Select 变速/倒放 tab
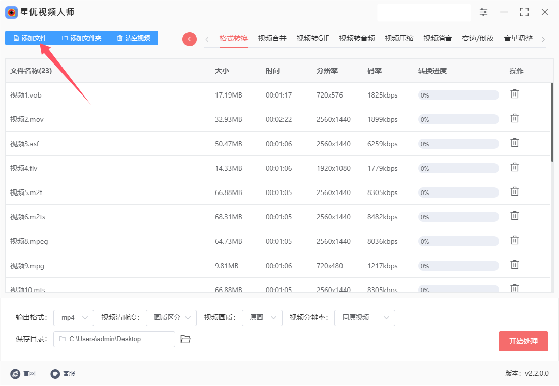Screen dimensions: 559x386 (x=478, y=38)
